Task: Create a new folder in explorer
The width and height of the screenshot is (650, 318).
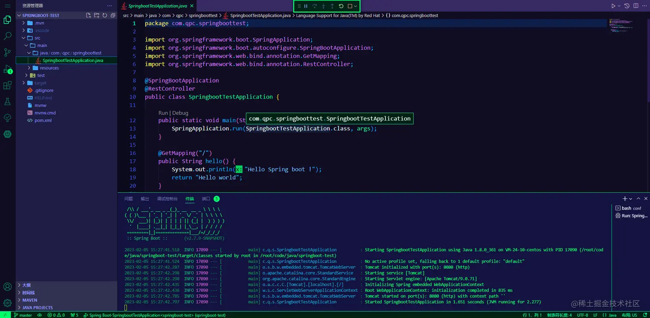Action: coord(97,15)
